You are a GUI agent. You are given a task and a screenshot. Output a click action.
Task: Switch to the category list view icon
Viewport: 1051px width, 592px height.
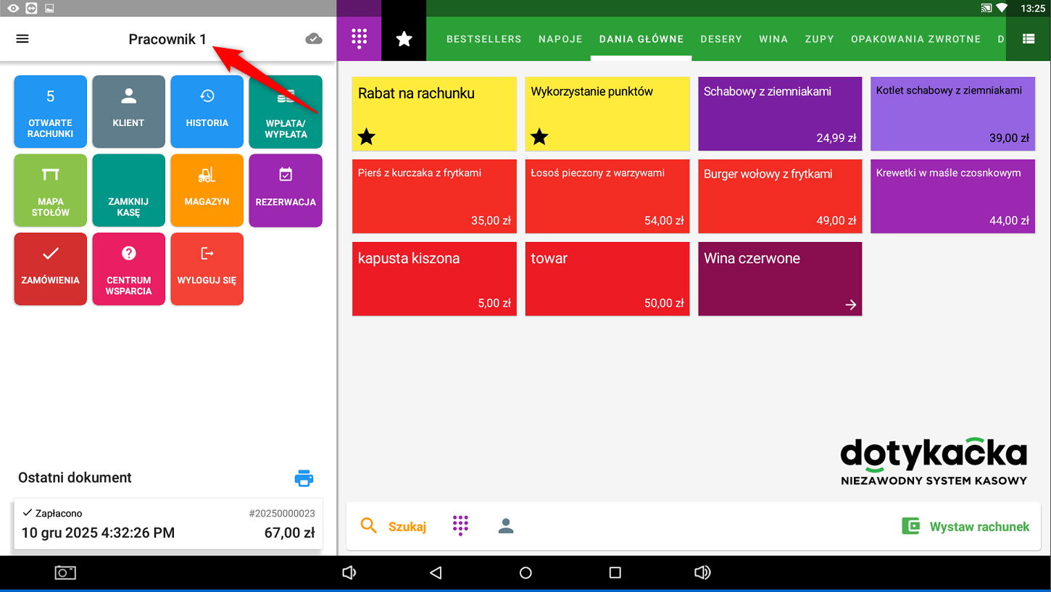point(1028,39)
